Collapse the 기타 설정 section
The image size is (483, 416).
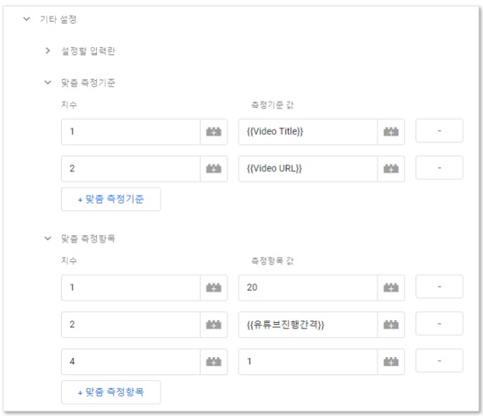[27, 19]
